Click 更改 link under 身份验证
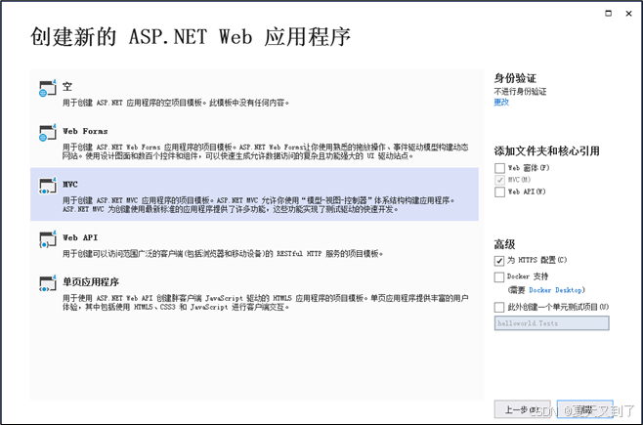This screenshot has width=643, height=425. [x=501, y=102]
